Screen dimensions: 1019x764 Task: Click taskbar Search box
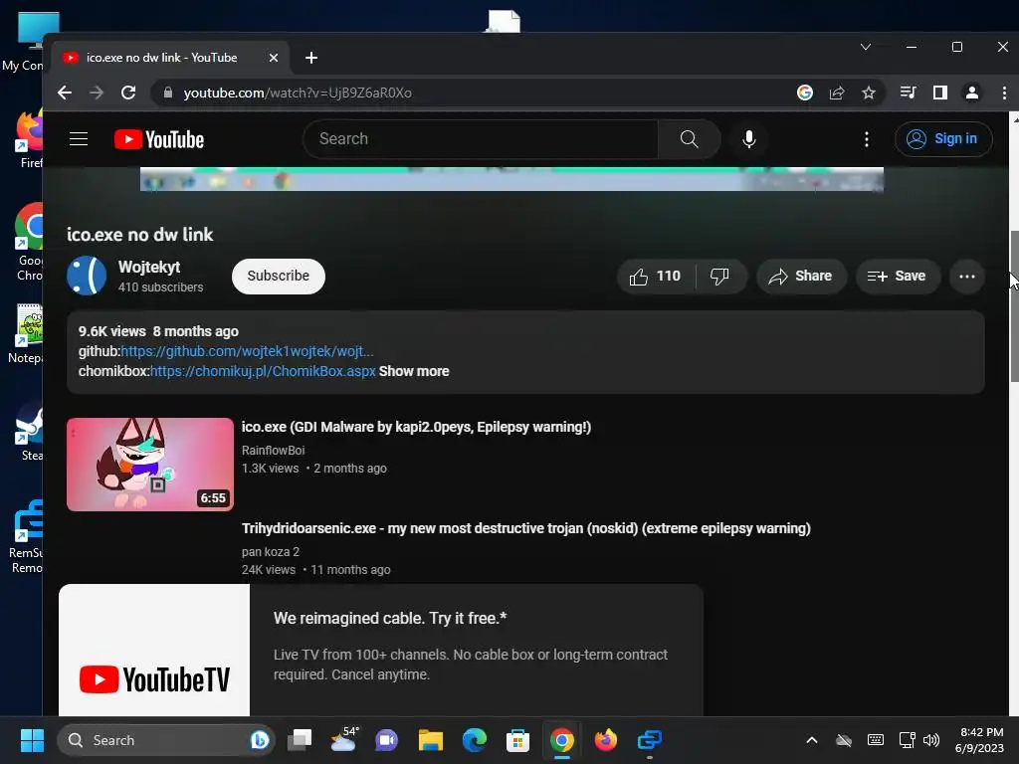pyautogui.click(x=166, y=740)
